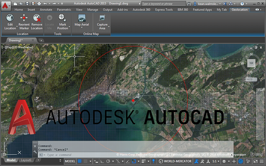The width and height of the screenshot is (266, 166).
Task: Open the Express Tools ribbon tab
Action: [164, 9]
